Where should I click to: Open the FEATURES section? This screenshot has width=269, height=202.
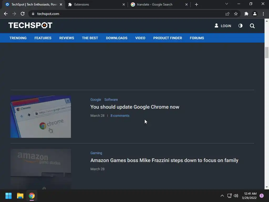coord(43,38)
